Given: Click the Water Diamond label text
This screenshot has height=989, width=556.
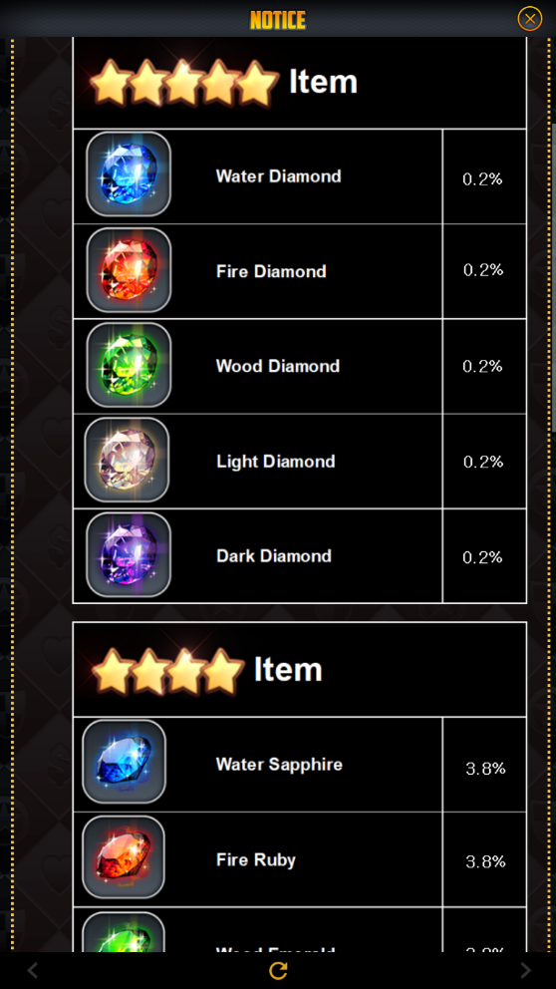Looking at the screenshot, I should point(279,176).
